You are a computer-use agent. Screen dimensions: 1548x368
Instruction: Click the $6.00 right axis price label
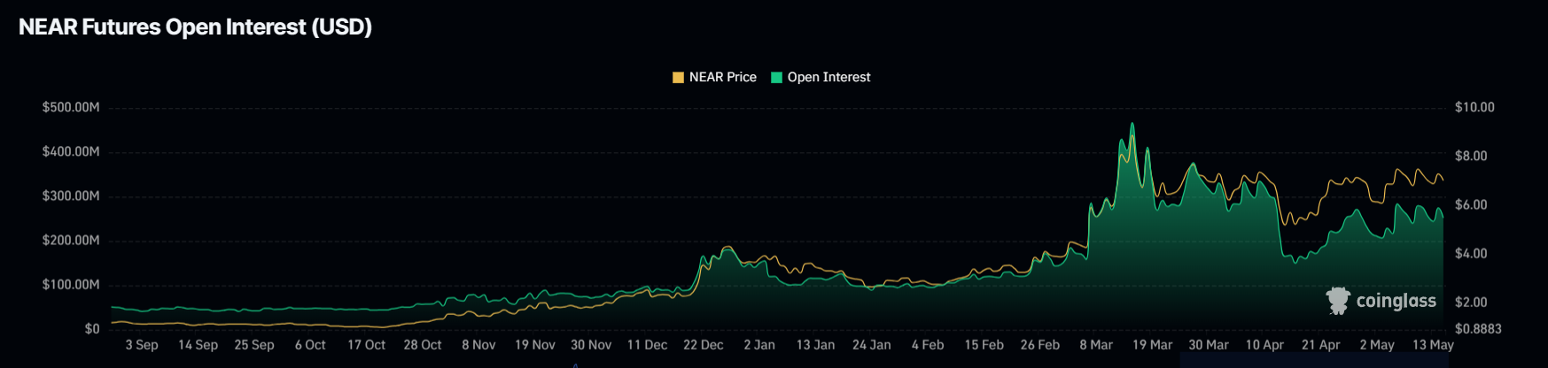[1471, 204]
